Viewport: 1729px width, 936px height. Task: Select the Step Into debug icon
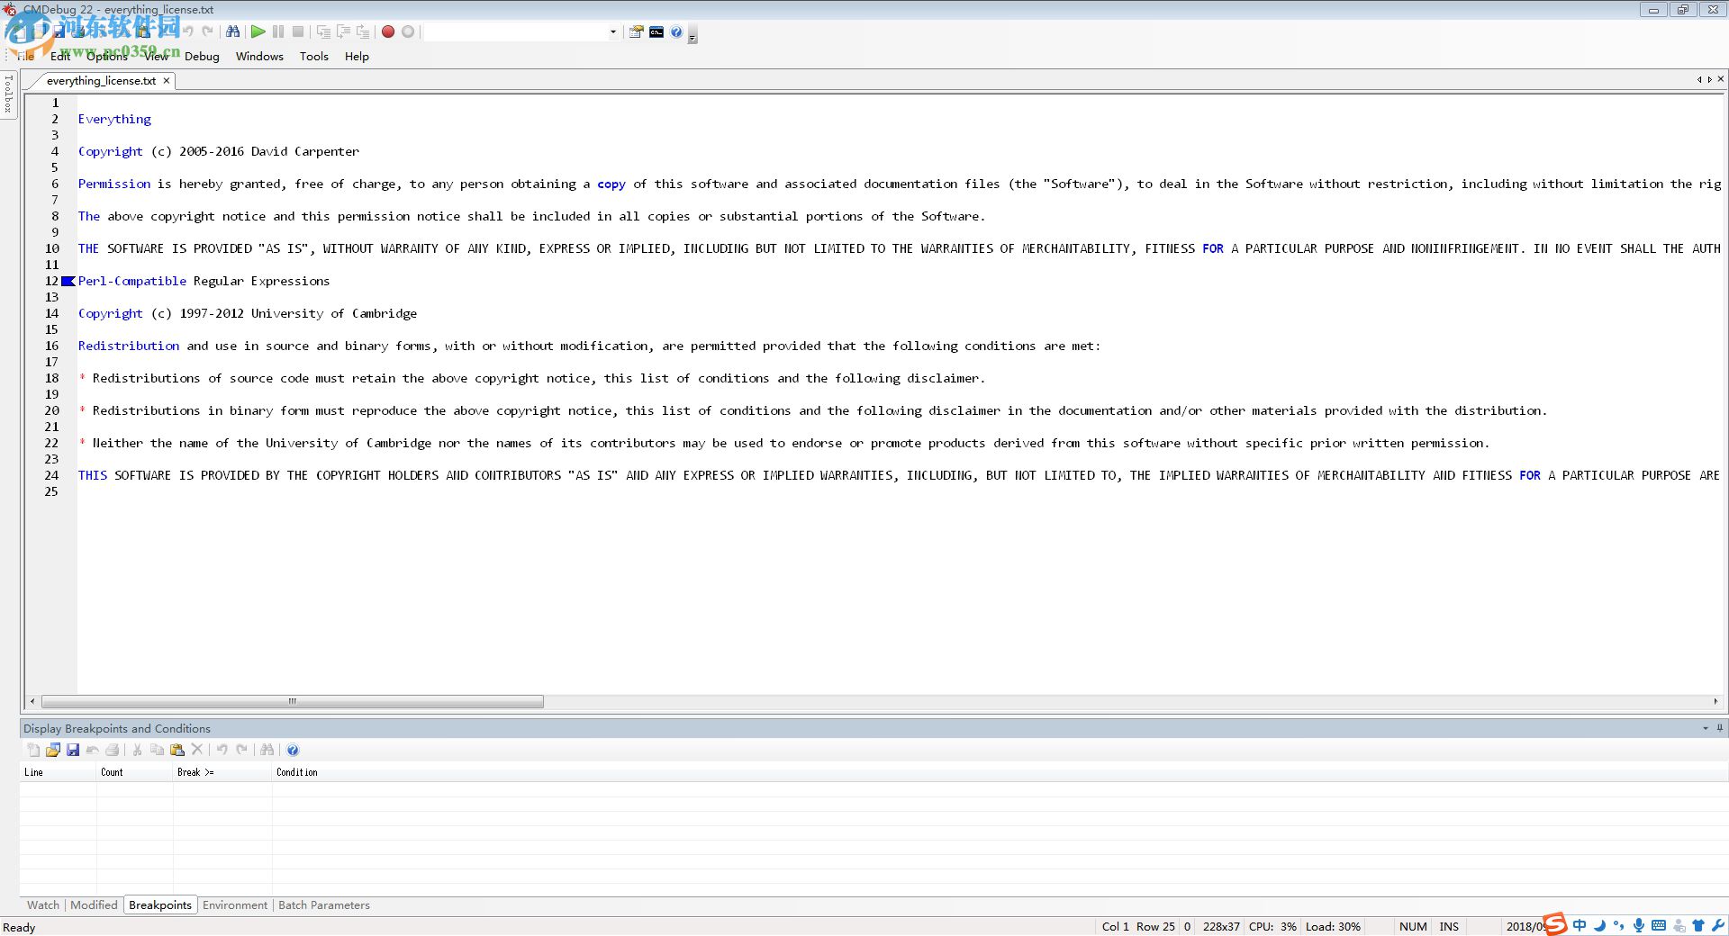323,31
